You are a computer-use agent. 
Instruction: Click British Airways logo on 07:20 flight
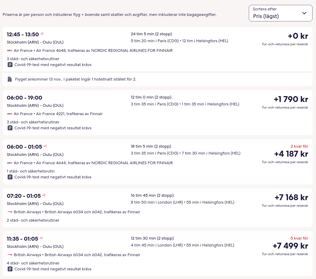click(10, 212)
